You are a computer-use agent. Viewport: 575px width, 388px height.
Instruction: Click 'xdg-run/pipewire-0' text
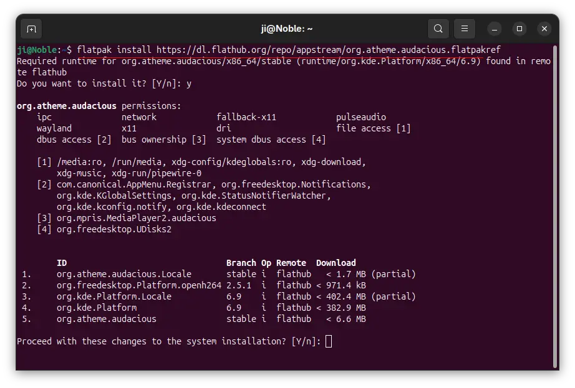(156, 174)
